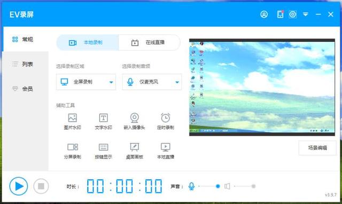The width and height of the screenshot is (342, 204).
Task: Switch to the 常规 sidebar tab
Action: point(25,39)
